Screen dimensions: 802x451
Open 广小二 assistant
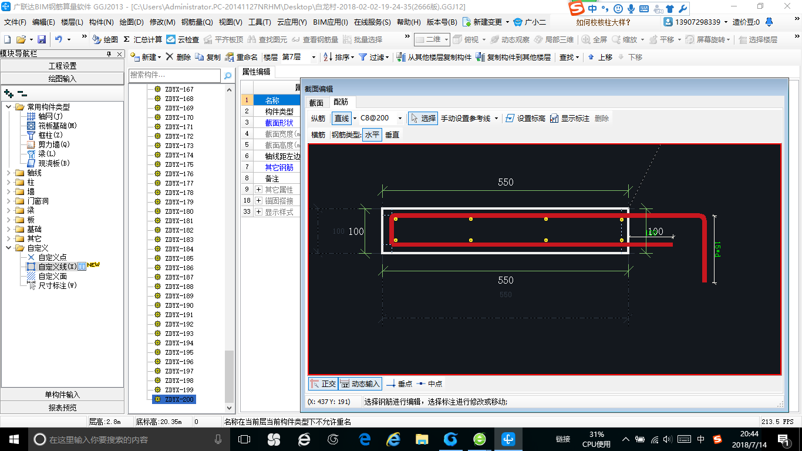click(530, 22)
